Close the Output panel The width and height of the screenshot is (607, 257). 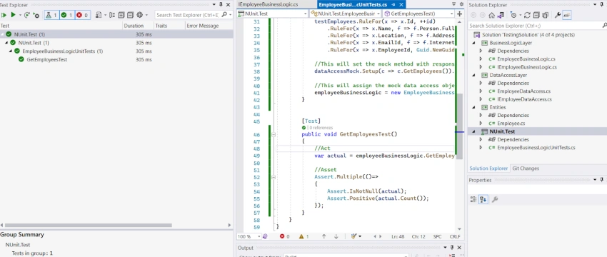tap(459, 248)
